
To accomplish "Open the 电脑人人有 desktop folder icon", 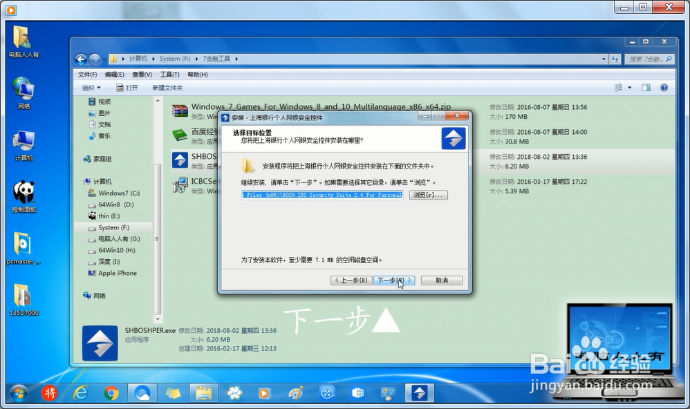I will point(24,41).
